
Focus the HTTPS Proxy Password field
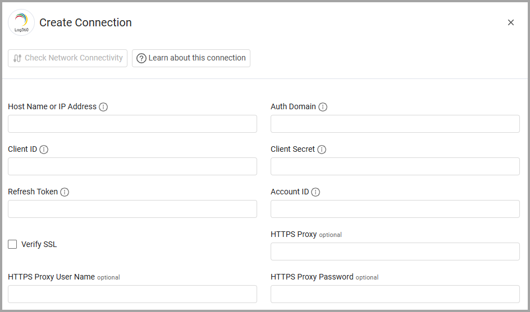pyautogui.click(x=395, y=294)
